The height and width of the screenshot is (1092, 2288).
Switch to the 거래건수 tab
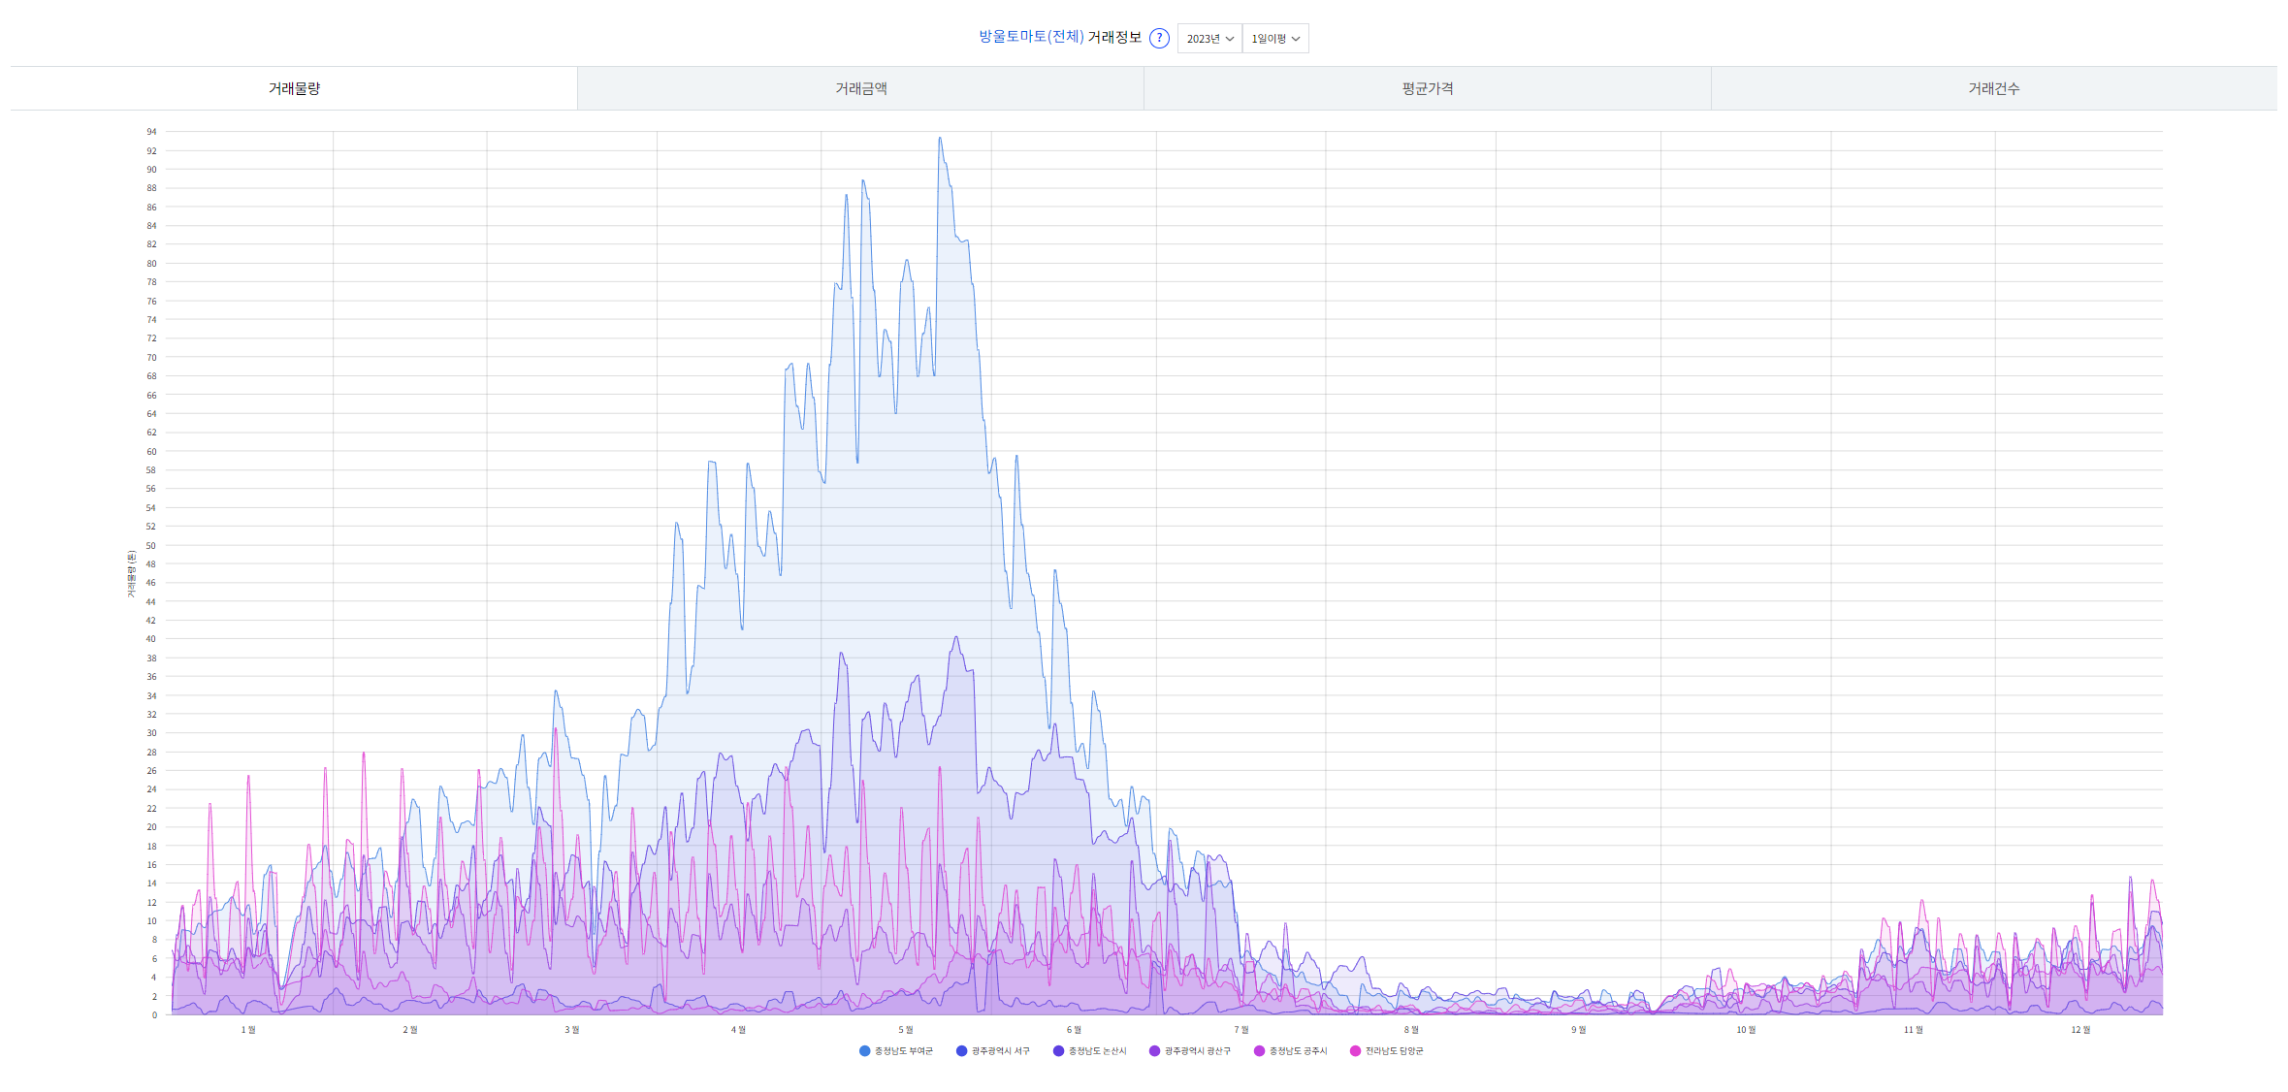[x=1994, y=88]
